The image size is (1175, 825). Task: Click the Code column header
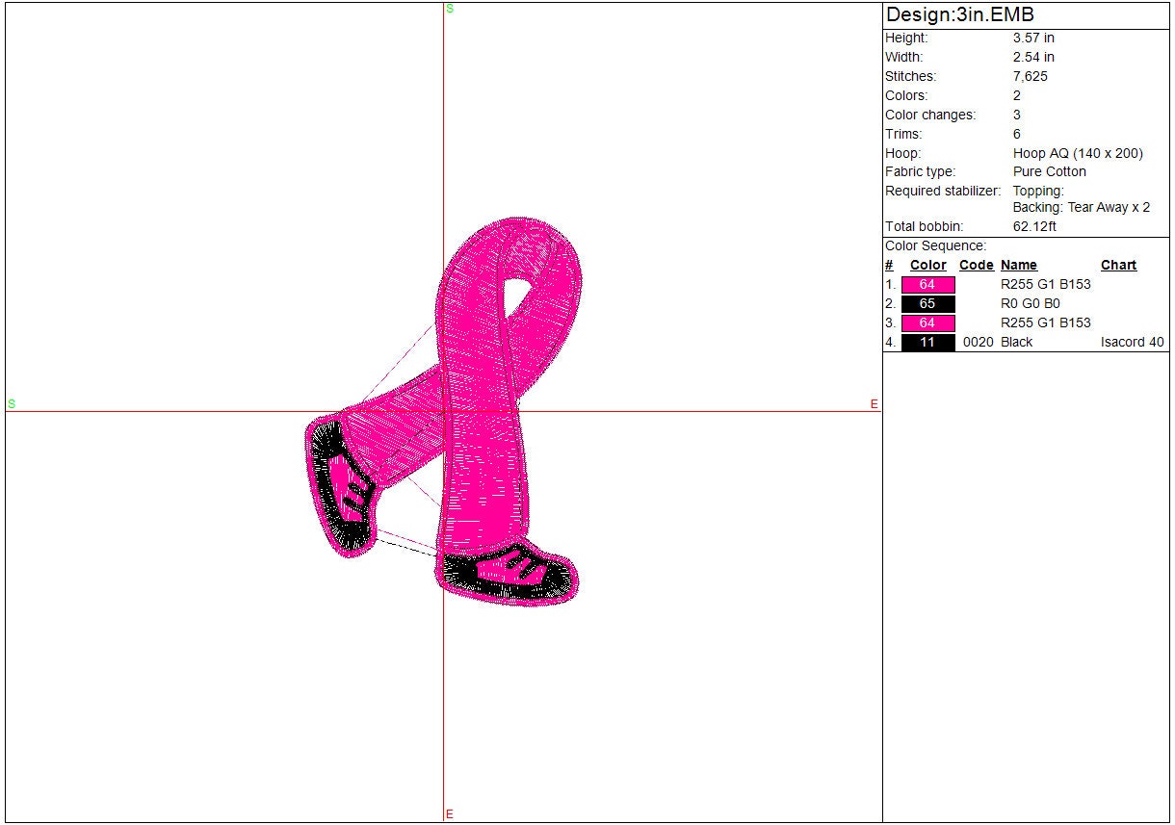coord(976,266)
